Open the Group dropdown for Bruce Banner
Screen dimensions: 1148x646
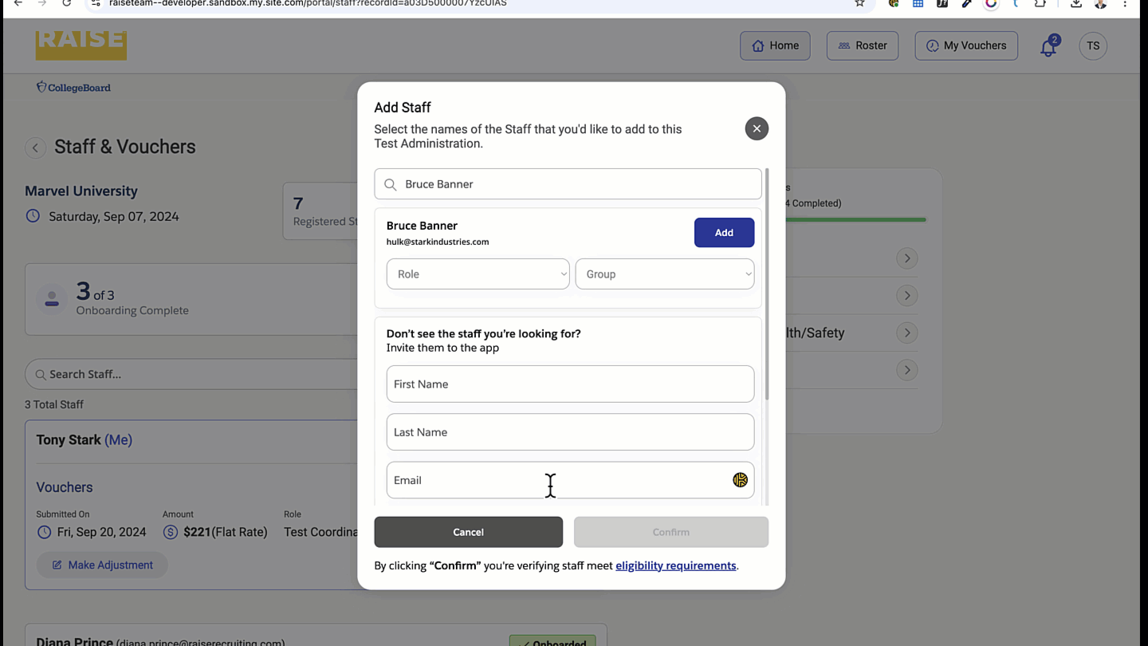[x=664, y=274]
